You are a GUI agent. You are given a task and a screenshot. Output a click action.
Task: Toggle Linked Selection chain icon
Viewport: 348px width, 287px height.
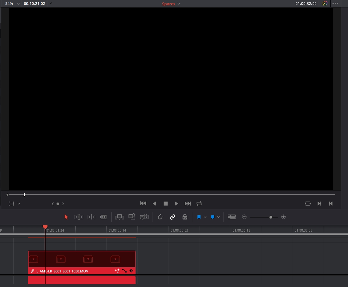(173, 217)
